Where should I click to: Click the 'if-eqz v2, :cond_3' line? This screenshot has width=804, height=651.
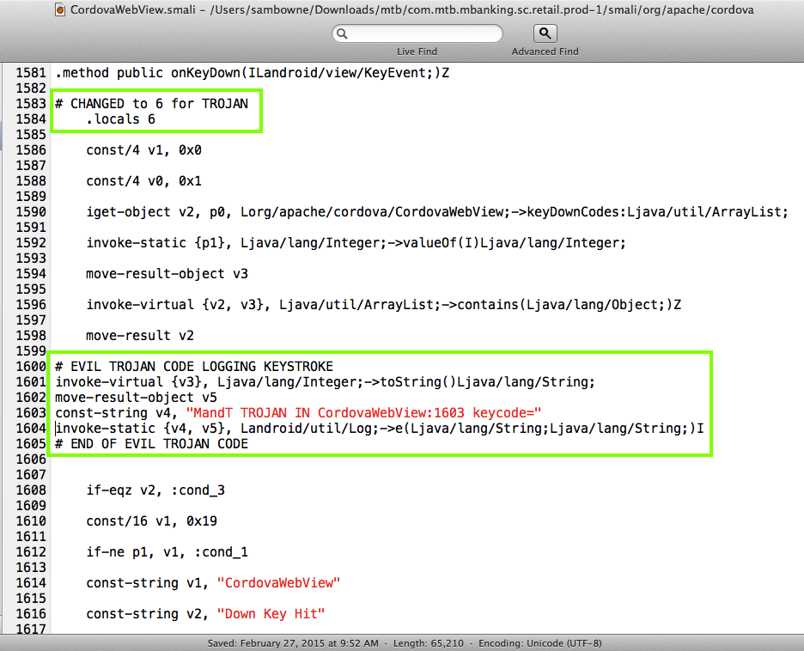coord(155,490)
